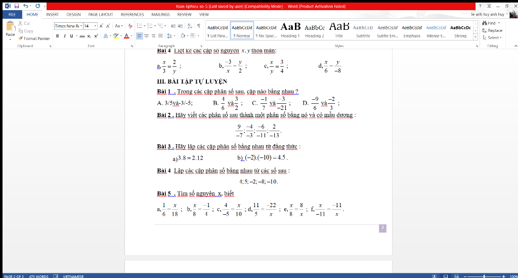The height and width of the screenshot is (278, 518).
Task: Switch to the DESIGN tab
Action: coord(73,14)
